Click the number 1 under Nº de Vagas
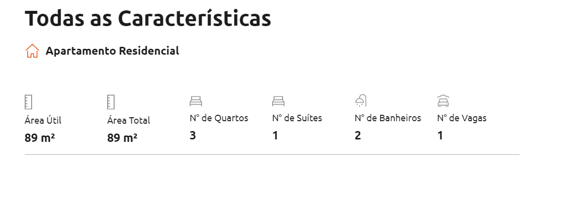 [x=440, y=135]
